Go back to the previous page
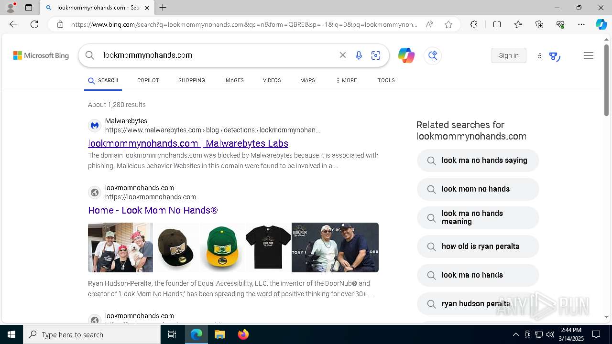The width and height of the screenshot is (612, 344). [x=13, y=24]
